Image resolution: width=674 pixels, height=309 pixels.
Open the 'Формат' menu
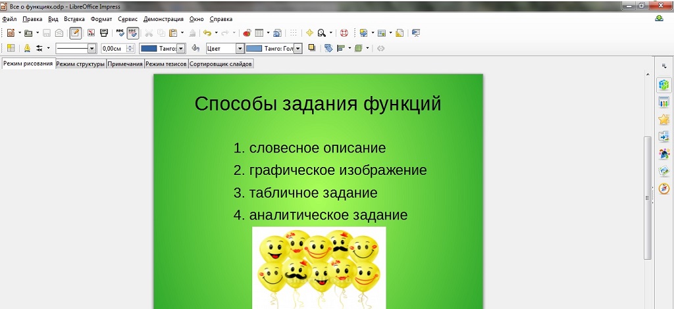[x=101, y=19]
